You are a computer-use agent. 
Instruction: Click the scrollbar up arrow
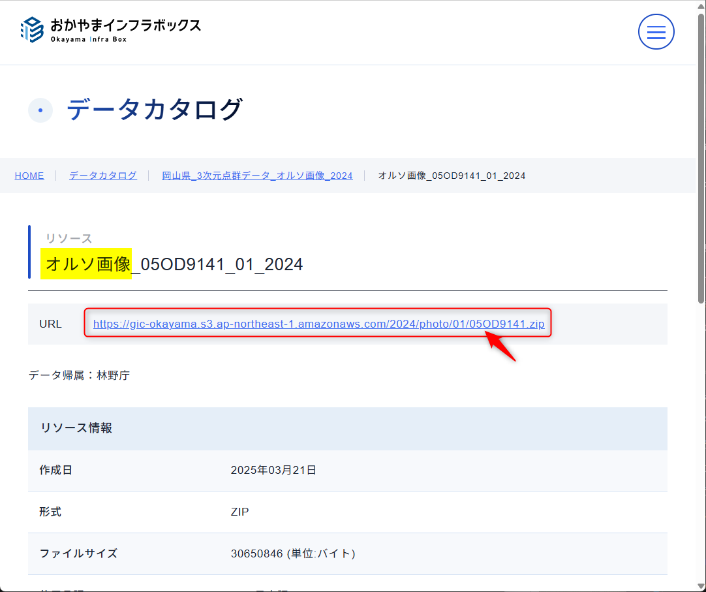click(701, 5)
